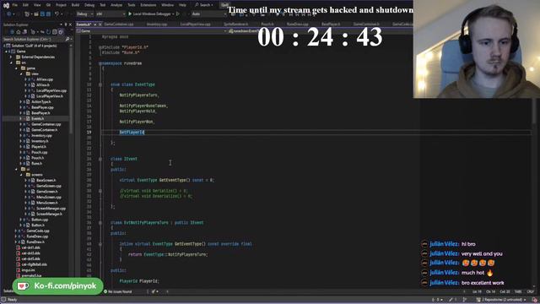Open the Debug configuration dropdown

pyautogui.click(x=84, y=14)
